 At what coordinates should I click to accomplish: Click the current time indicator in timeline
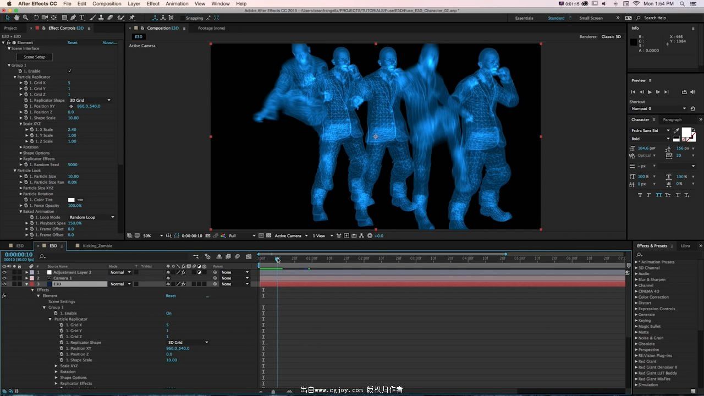coord(277,258)
